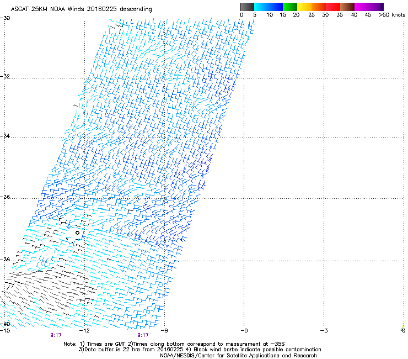Click the legend label 45 under the color bar
This screenshot has width=408, height=359.
coord(368,15)
